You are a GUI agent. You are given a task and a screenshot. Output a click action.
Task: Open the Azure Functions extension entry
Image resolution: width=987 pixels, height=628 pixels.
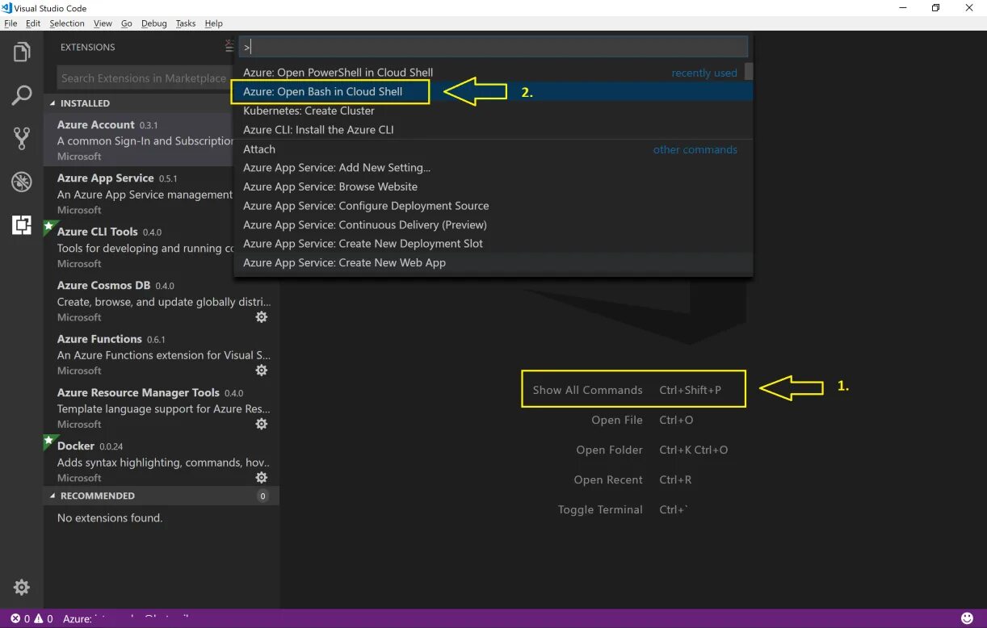pos(162,354)
